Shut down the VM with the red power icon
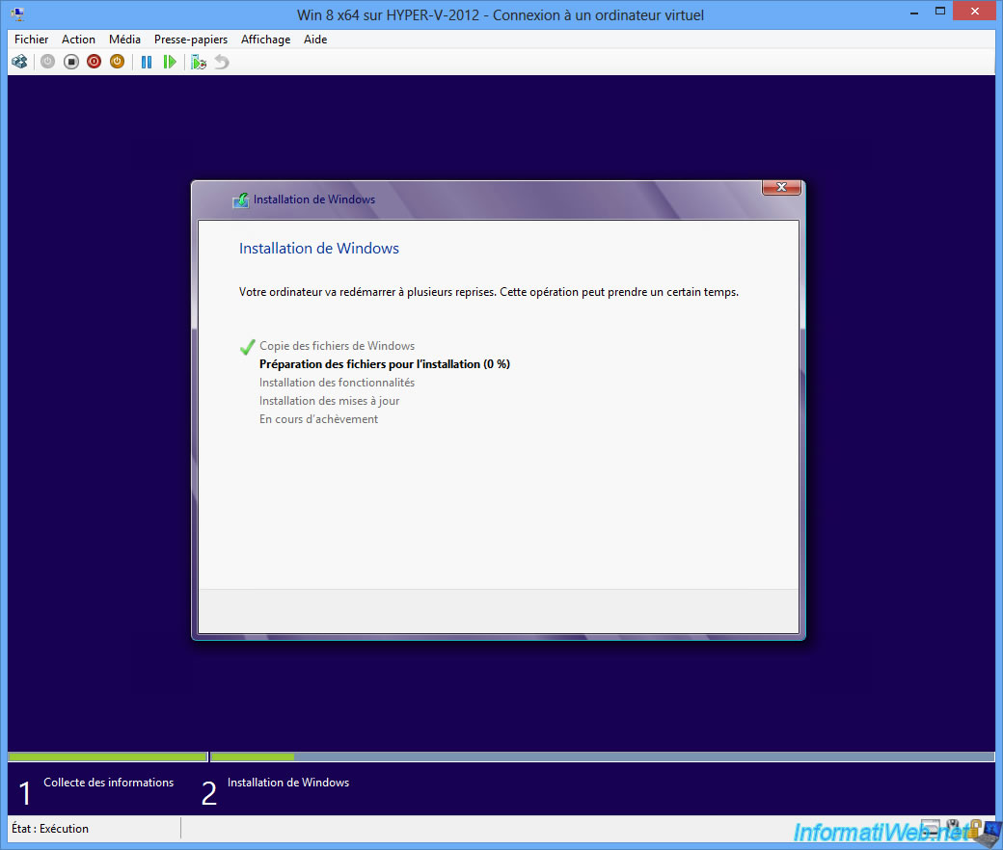Screen dimensions: 1003x850 tap(95, 62)
